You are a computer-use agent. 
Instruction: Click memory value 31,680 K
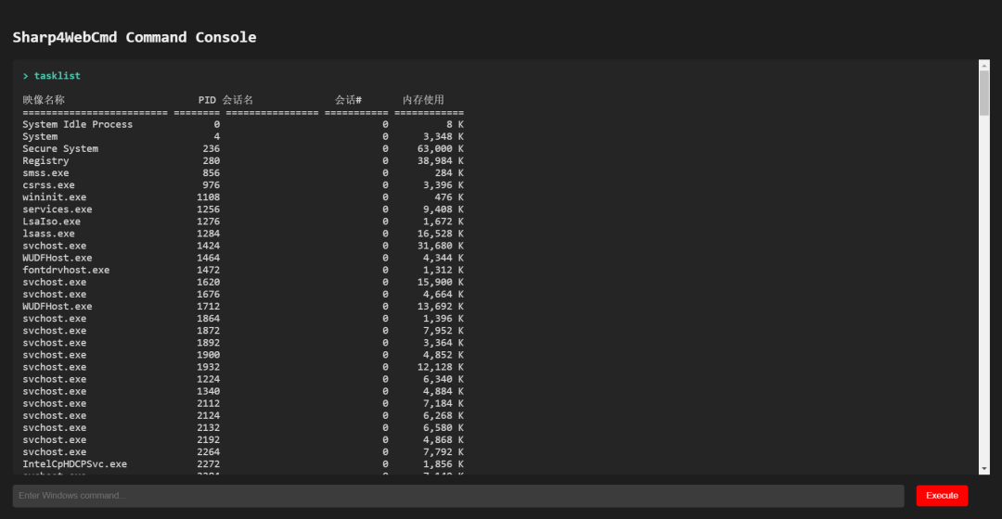pyautogui.click(x=441, y=246)
